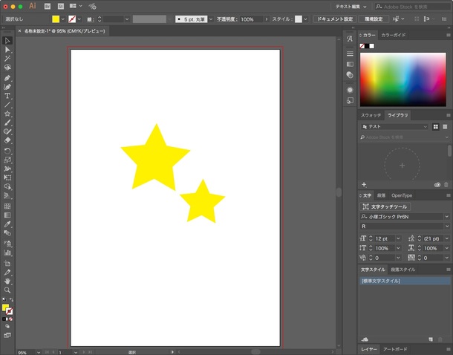
Task: Select the Symbol Sprayer tool
Action: [7, 244]
